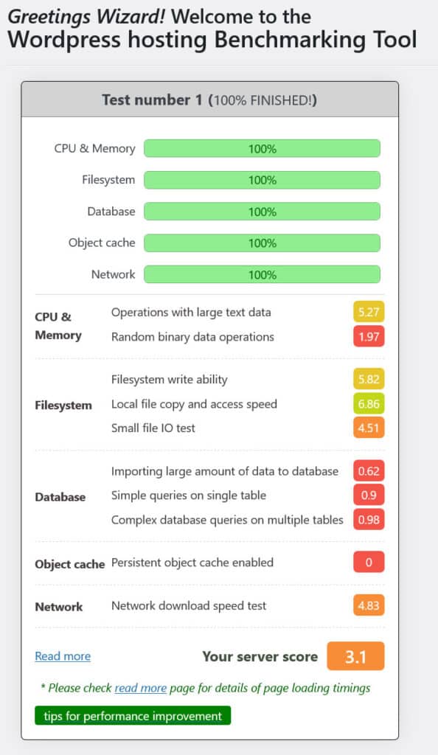This screenshot has height=755, width=438.
Task: Click the orange 4.51 small file IO badge
Action: tap(366, 428)
